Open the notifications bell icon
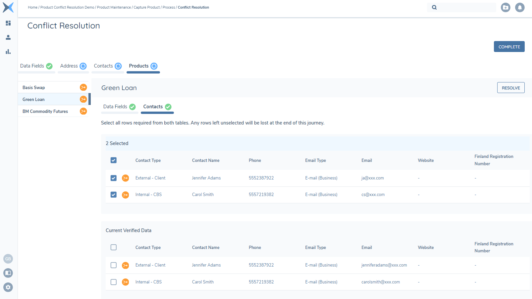The height and width of the screenshot is (299, 532). click(520, 7)
